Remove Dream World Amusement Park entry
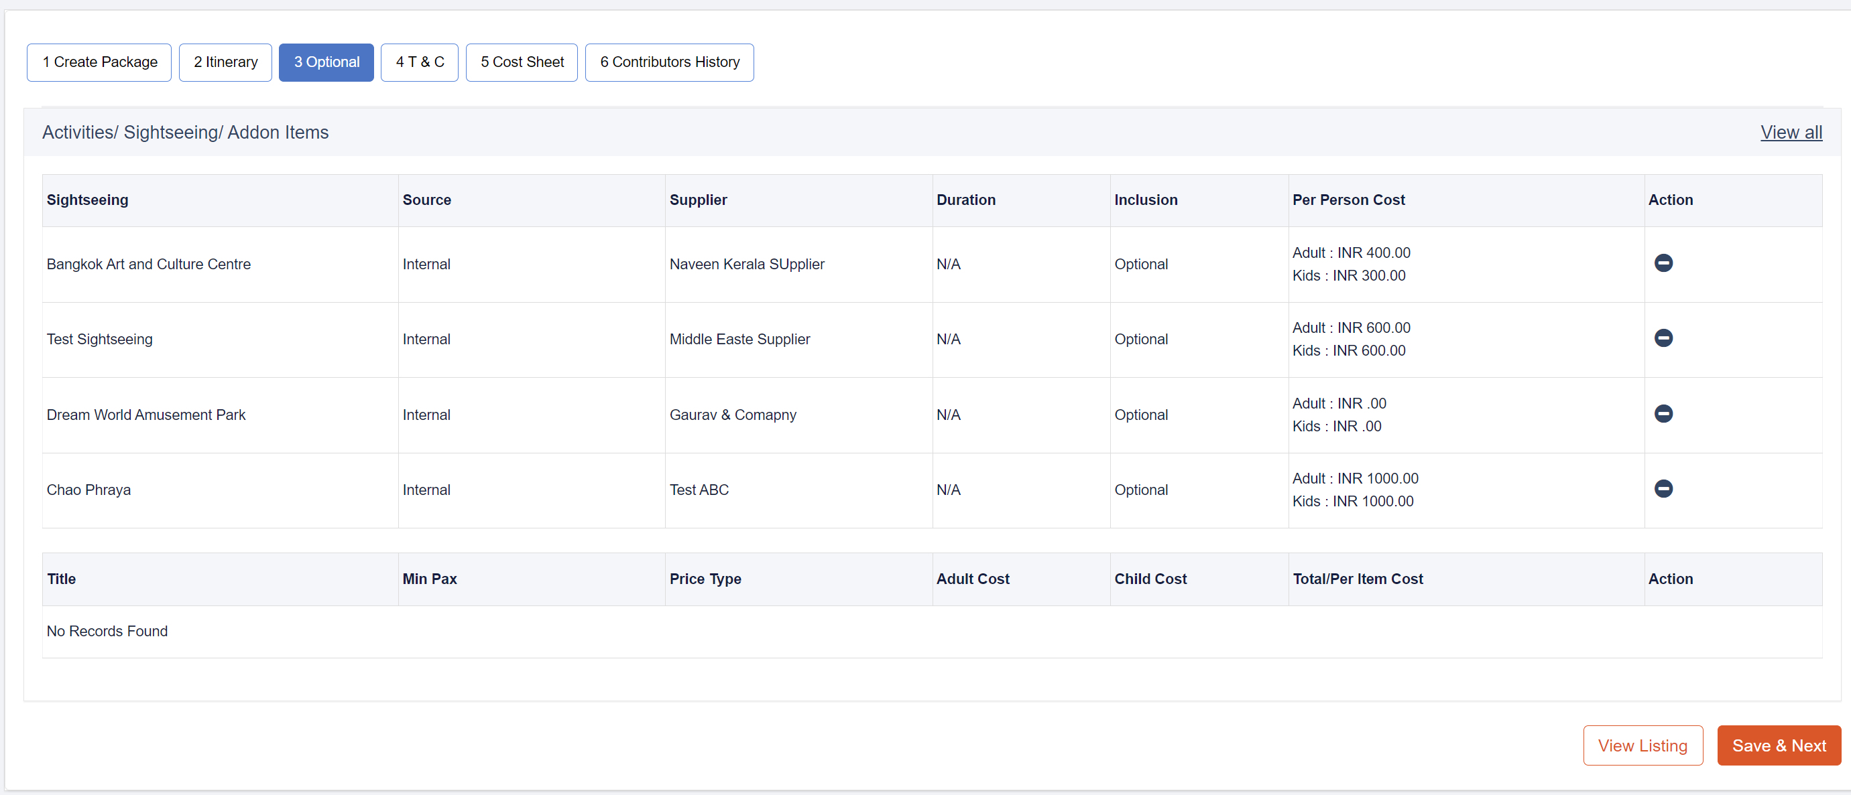Image resolution: width=1851 pixels, height=795 pixels. coord(1663,414)
